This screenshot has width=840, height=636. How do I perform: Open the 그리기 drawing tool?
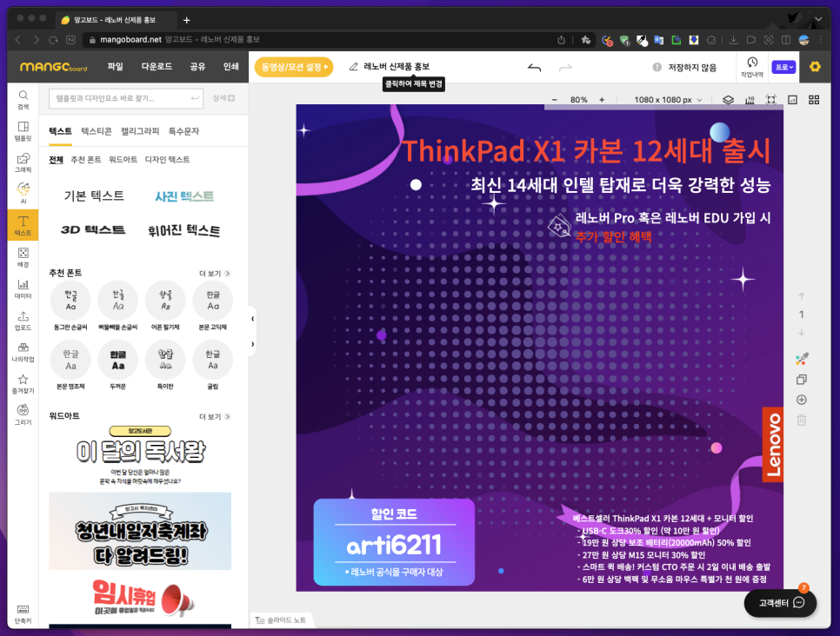point(23,415)
